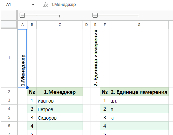This screenshot has height=135, width=173.
Task: Click number 1 cell next to шт.
Action: [105, 100]
